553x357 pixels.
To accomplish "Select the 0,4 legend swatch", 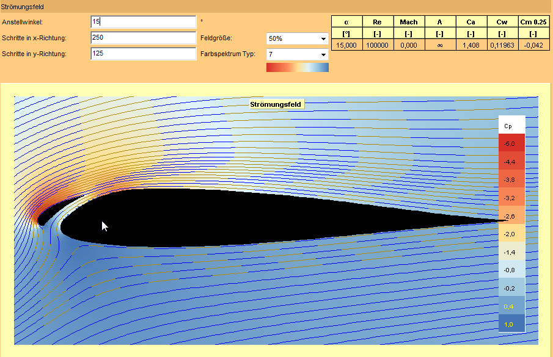I will click(x=511, y=306).
